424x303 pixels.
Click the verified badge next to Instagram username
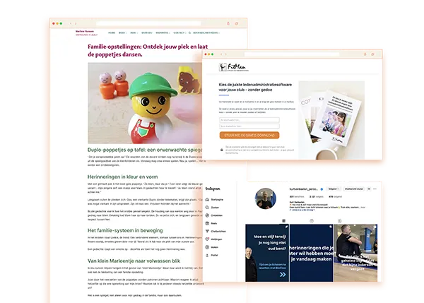click(322, 189)
